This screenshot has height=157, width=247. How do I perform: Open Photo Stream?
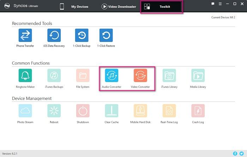pos(25,111)
